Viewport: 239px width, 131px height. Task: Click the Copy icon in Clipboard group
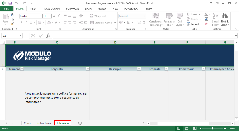pos(12,19)
